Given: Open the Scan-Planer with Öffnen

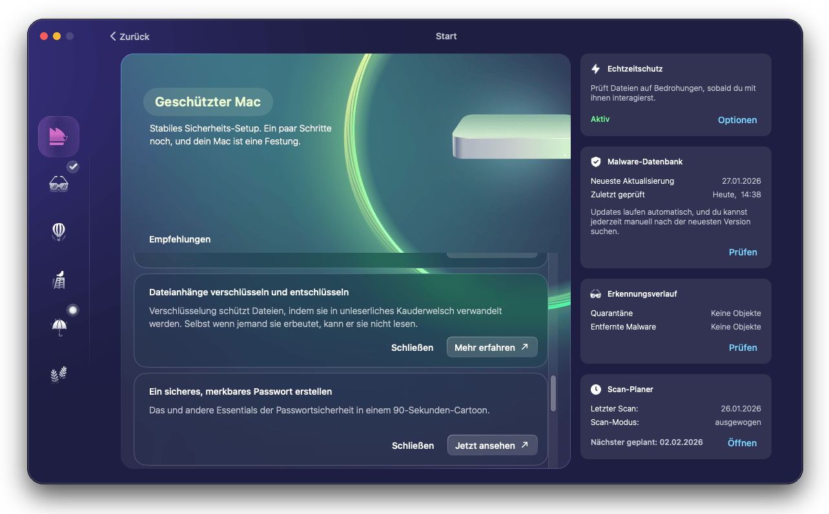Looking at the screenshot, I should click(x=742, y=443).
